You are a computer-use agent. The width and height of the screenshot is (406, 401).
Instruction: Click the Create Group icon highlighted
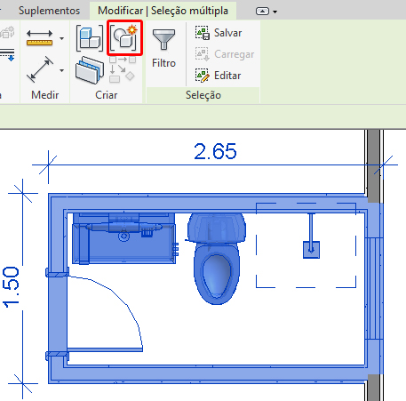point(124,38)
